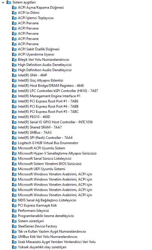Select Performans İzleyicisi entry

click(34, 211)
